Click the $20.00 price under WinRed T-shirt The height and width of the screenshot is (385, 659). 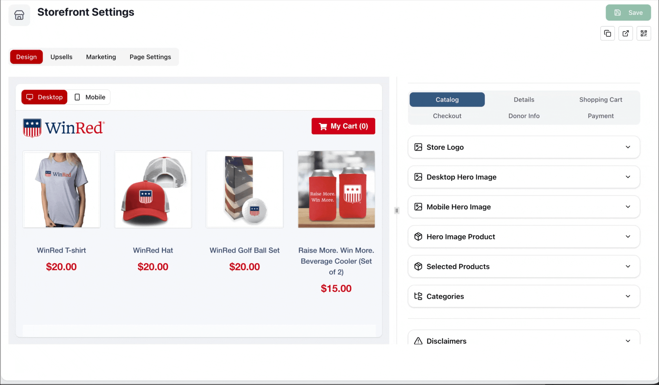[61, 267]
